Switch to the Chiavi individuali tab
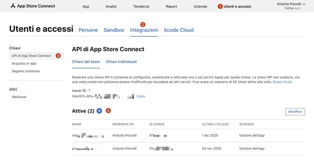 point(121,61)
